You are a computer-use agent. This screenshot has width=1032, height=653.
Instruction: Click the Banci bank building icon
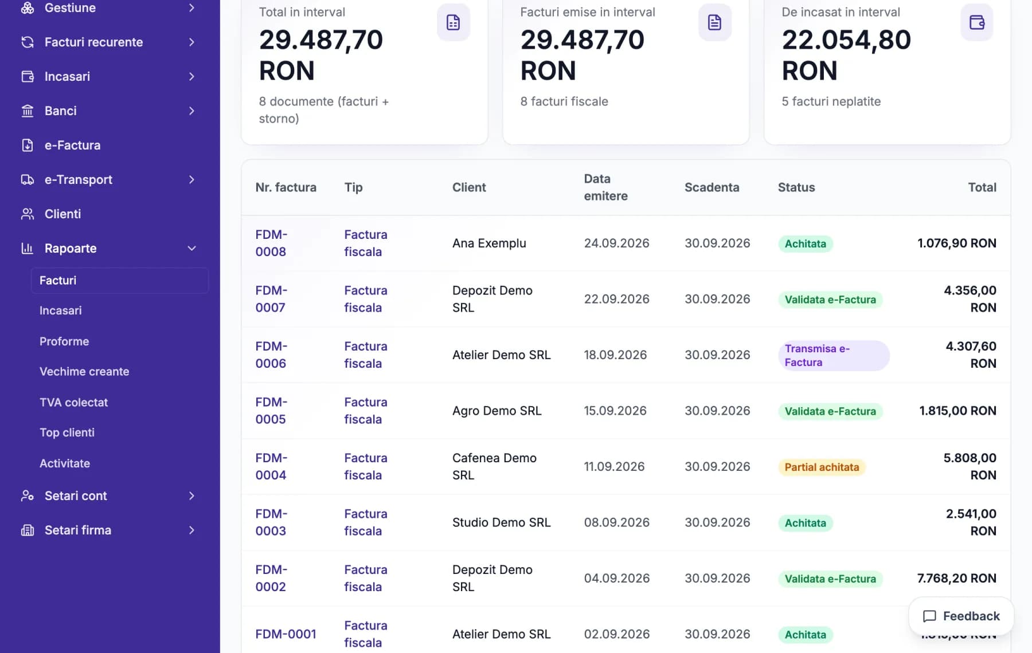[x=27, y=111]
